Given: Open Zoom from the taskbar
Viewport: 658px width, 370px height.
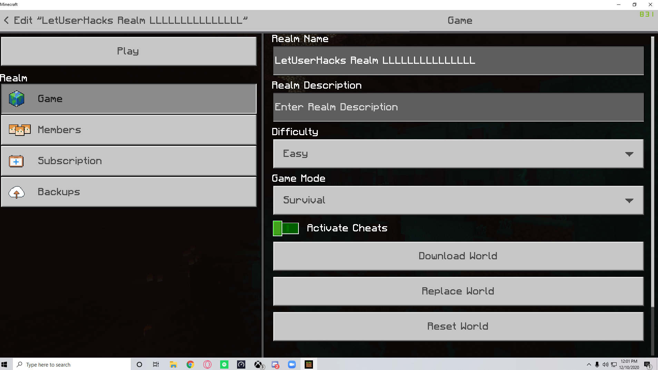Looking at the screenshot, I should (x=292, y=364).
